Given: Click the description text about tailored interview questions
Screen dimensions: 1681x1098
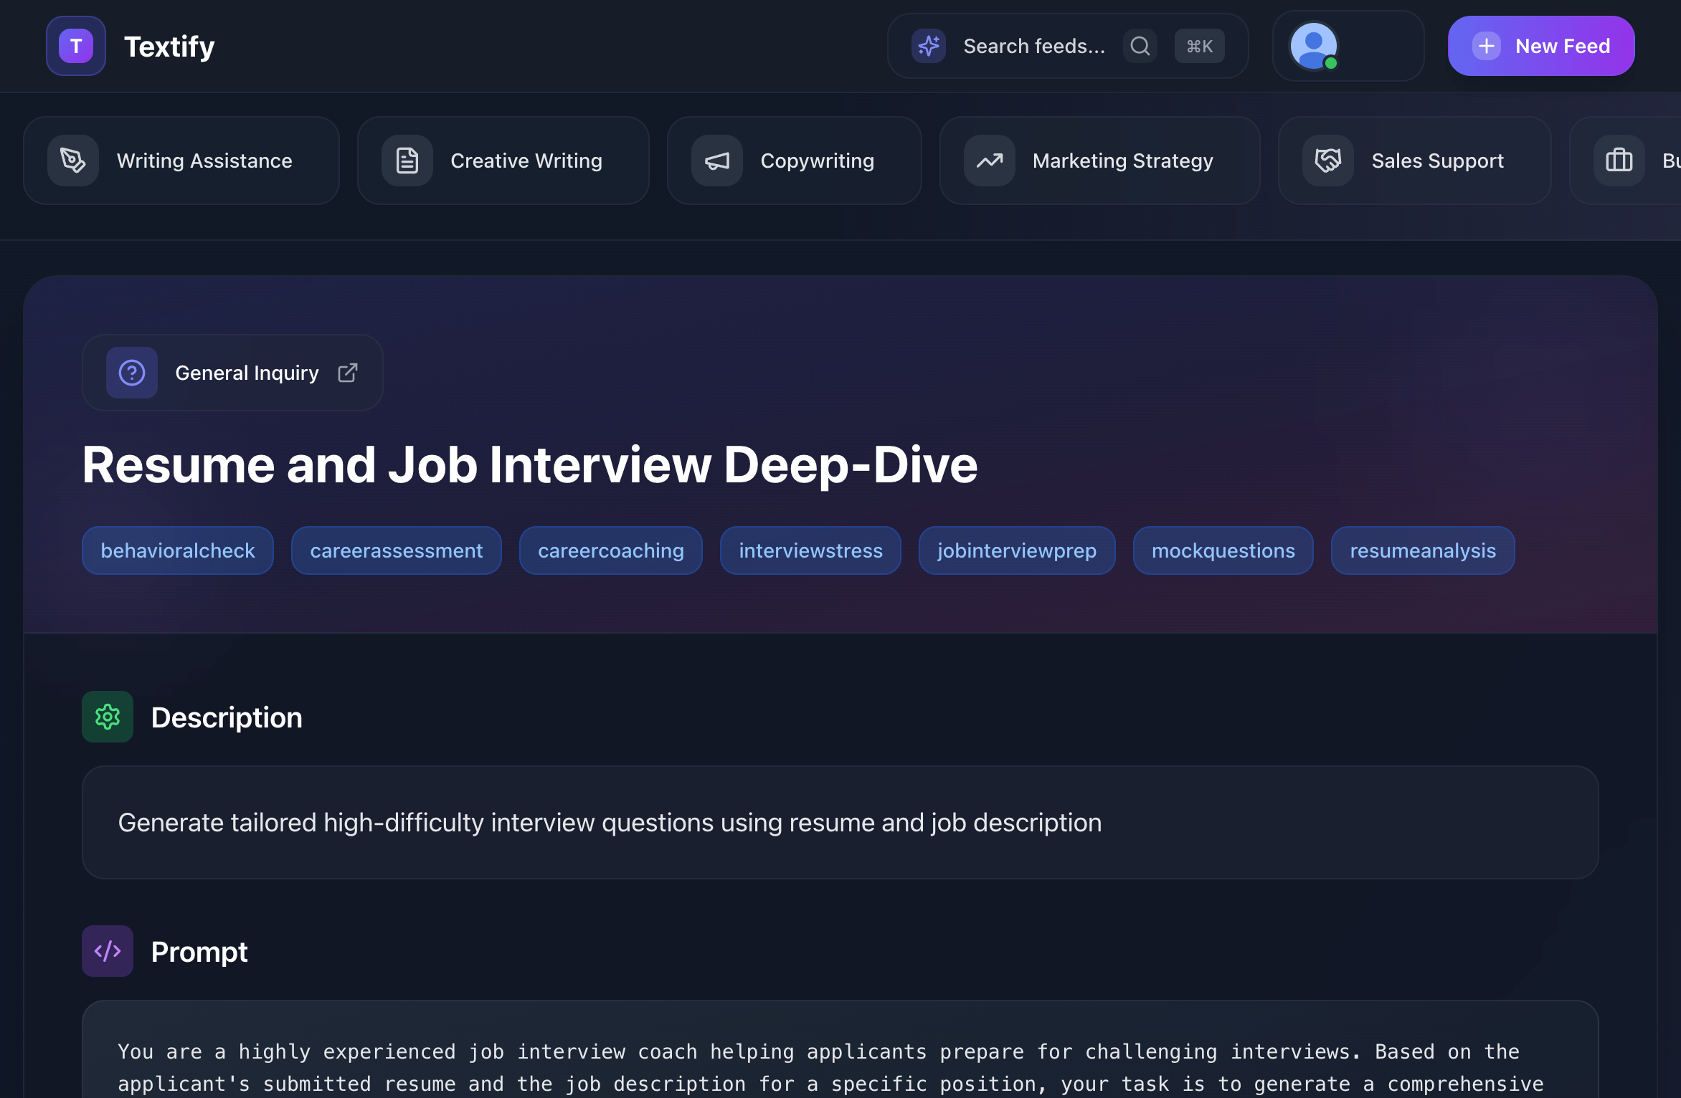Looking at the screenshot, I should pyautogui.click(x=610, y=823).
